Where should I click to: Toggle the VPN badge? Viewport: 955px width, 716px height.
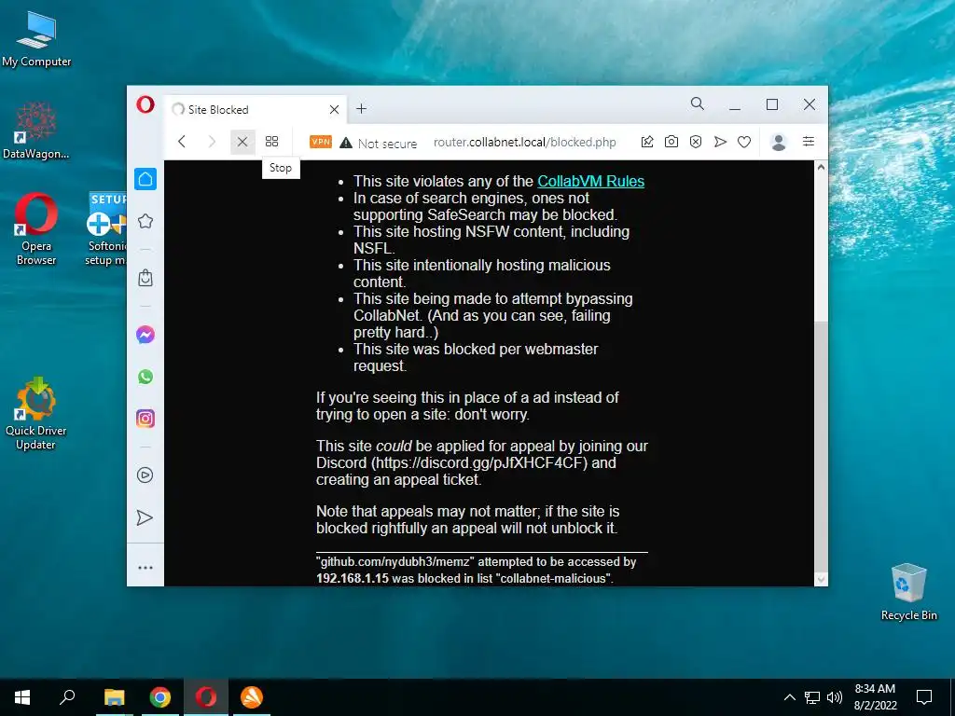[x=321, y=142]
